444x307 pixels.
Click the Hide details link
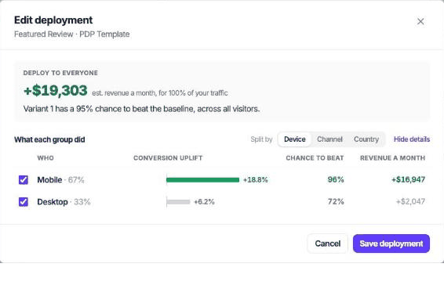pos(412,139)
